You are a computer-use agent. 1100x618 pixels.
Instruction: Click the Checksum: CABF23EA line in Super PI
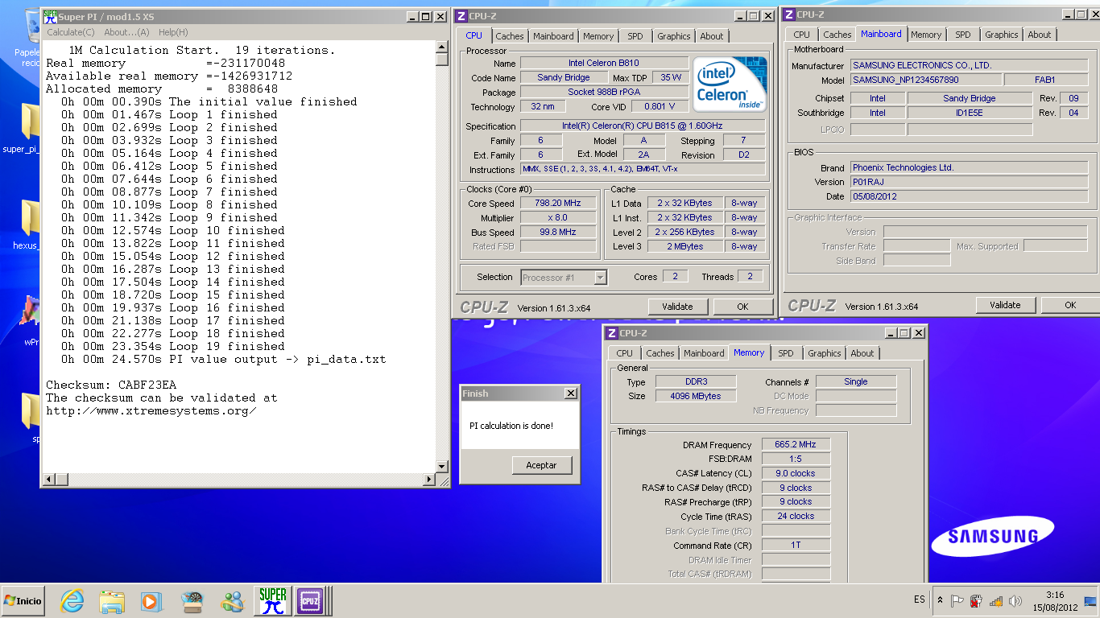point(111,385)
